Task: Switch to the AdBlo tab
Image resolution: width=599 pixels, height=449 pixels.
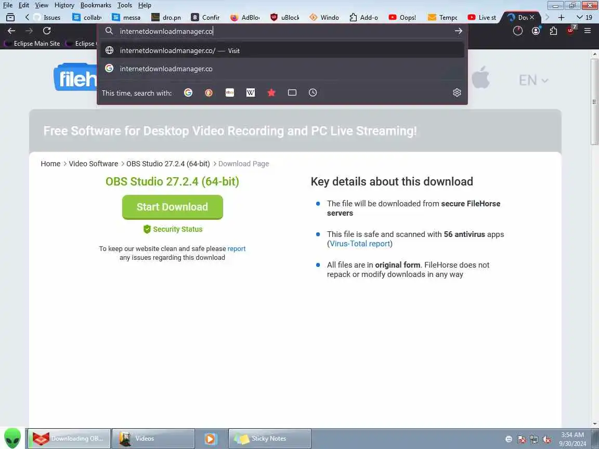Action: tap(245, 17)
